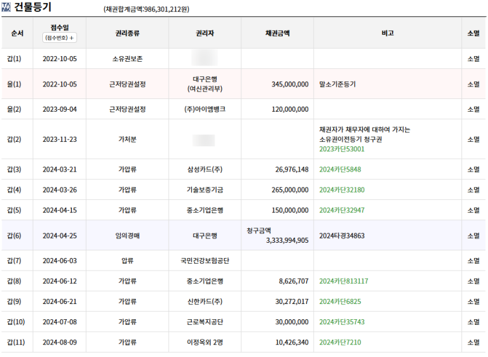Open case link 2024카단35743
The height and width of the screenshot is (357, 488).
pyautogui.click(x=342, y=322)
